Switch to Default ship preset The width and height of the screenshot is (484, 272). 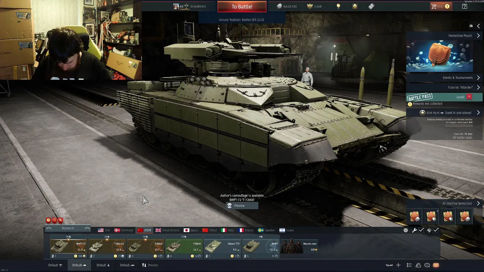[127, 265]
